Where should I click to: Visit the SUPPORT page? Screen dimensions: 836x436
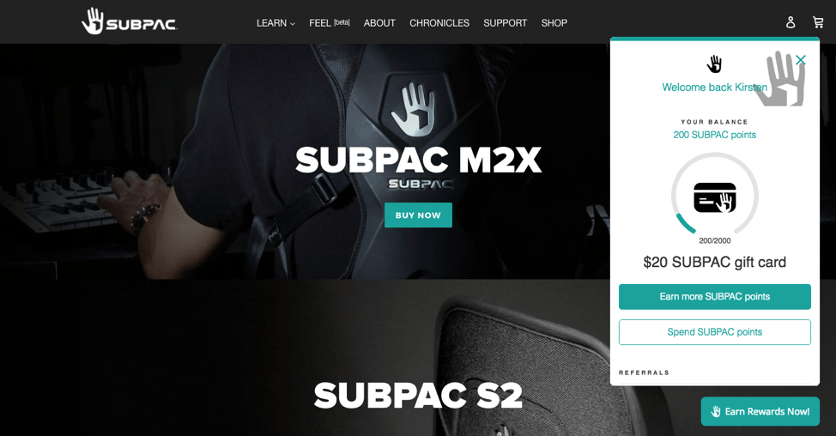tap(505, 23)
